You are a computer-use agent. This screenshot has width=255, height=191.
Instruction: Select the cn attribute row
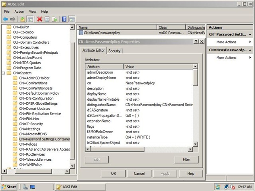139,83
